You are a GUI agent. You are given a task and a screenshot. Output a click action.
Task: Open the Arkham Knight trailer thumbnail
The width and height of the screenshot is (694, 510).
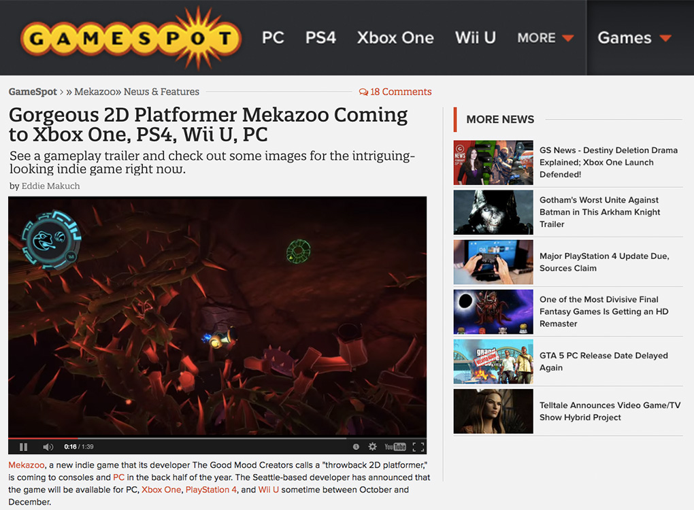[x=493, y=212]
